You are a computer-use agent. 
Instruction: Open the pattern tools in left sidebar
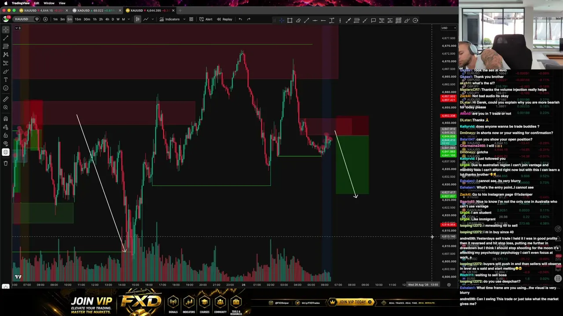click(x=6, y=54)
